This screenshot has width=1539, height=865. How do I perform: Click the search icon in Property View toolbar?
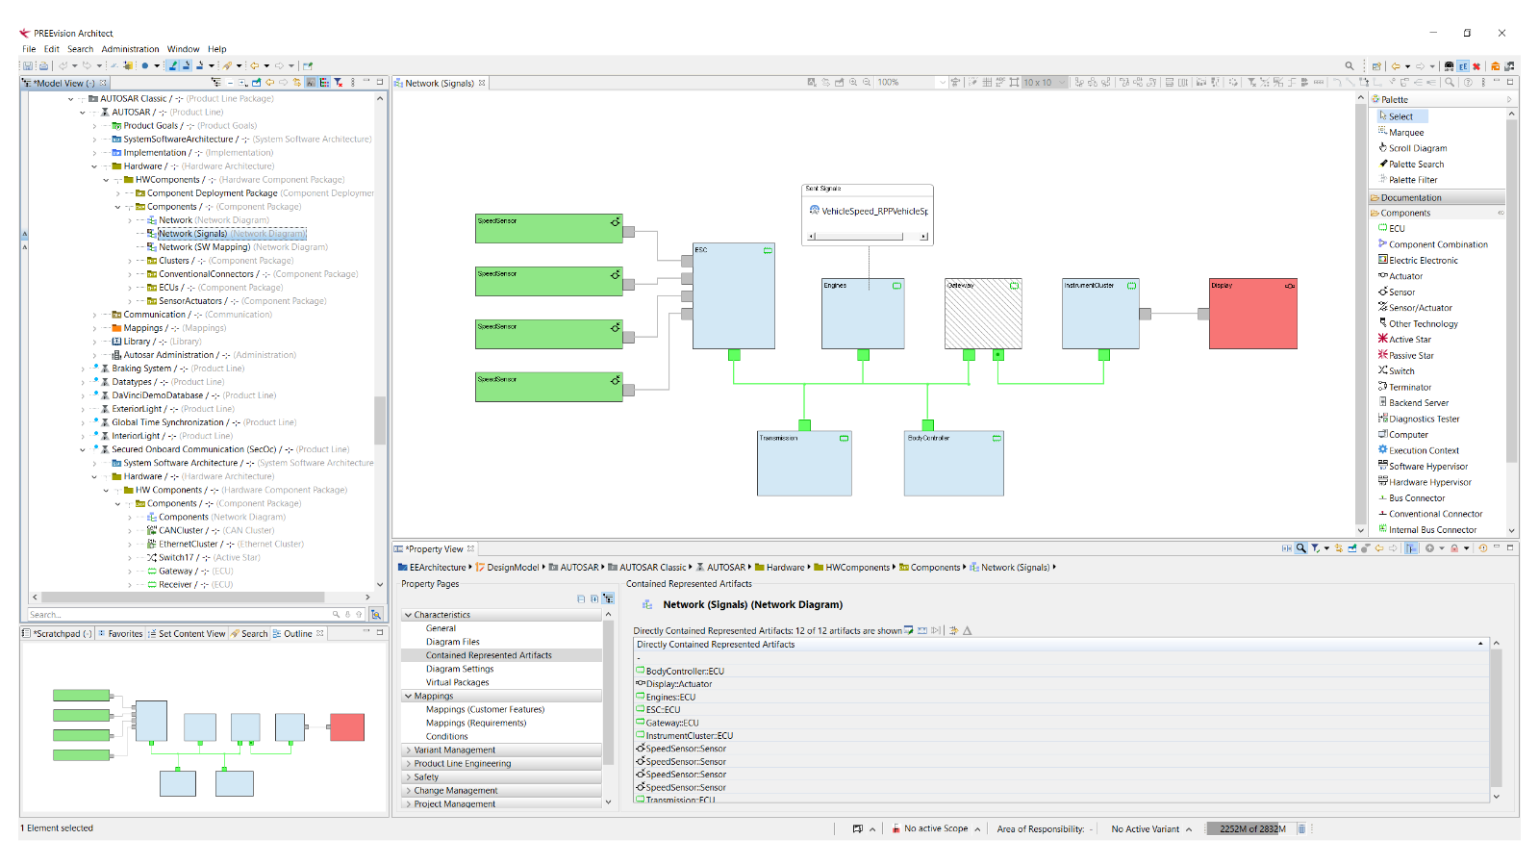pos(1300,548)
